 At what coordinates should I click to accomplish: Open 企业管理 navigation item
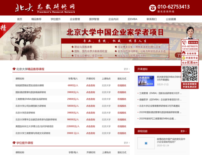[75, 19]
